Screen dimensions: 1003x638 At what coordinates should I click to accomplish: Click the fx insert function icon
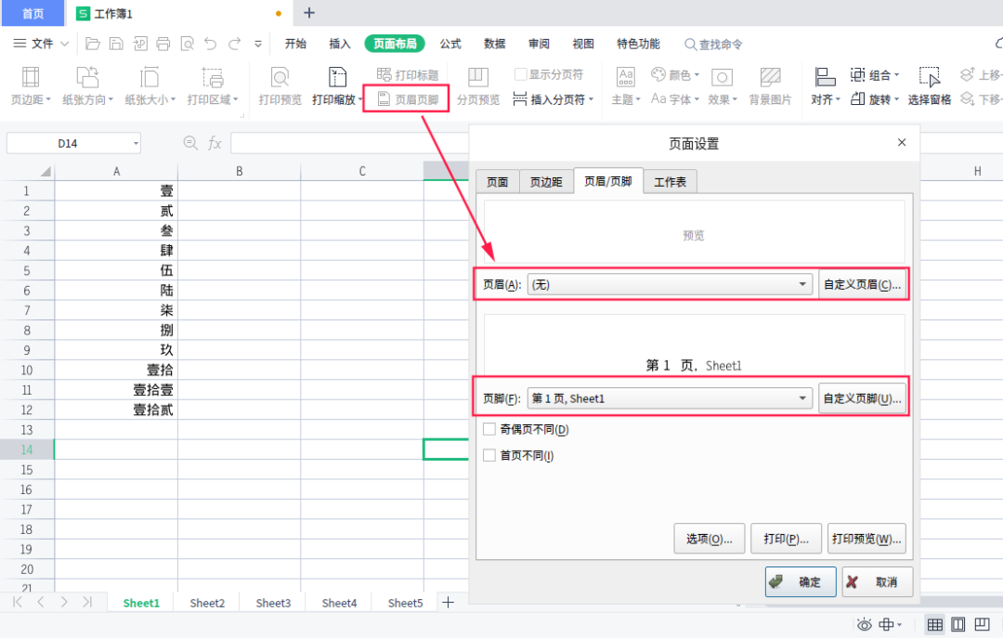pos(215,143)
